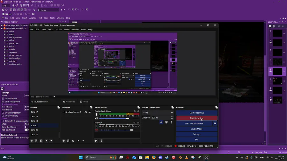The width and height of the screenshot is (287, 161).
Task: Expand the custom night tree node
Action: pyautogui.click(x=4, y=58)
